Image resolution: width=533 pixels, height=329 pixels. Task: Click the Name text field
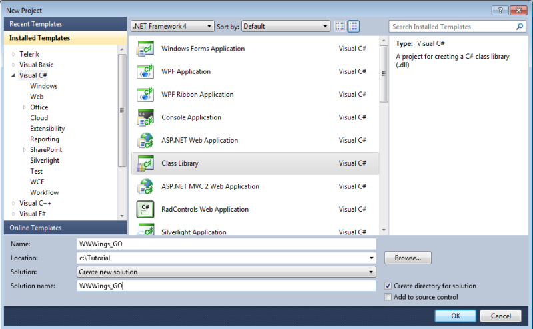pyautogui.click(x=227, y=244)
